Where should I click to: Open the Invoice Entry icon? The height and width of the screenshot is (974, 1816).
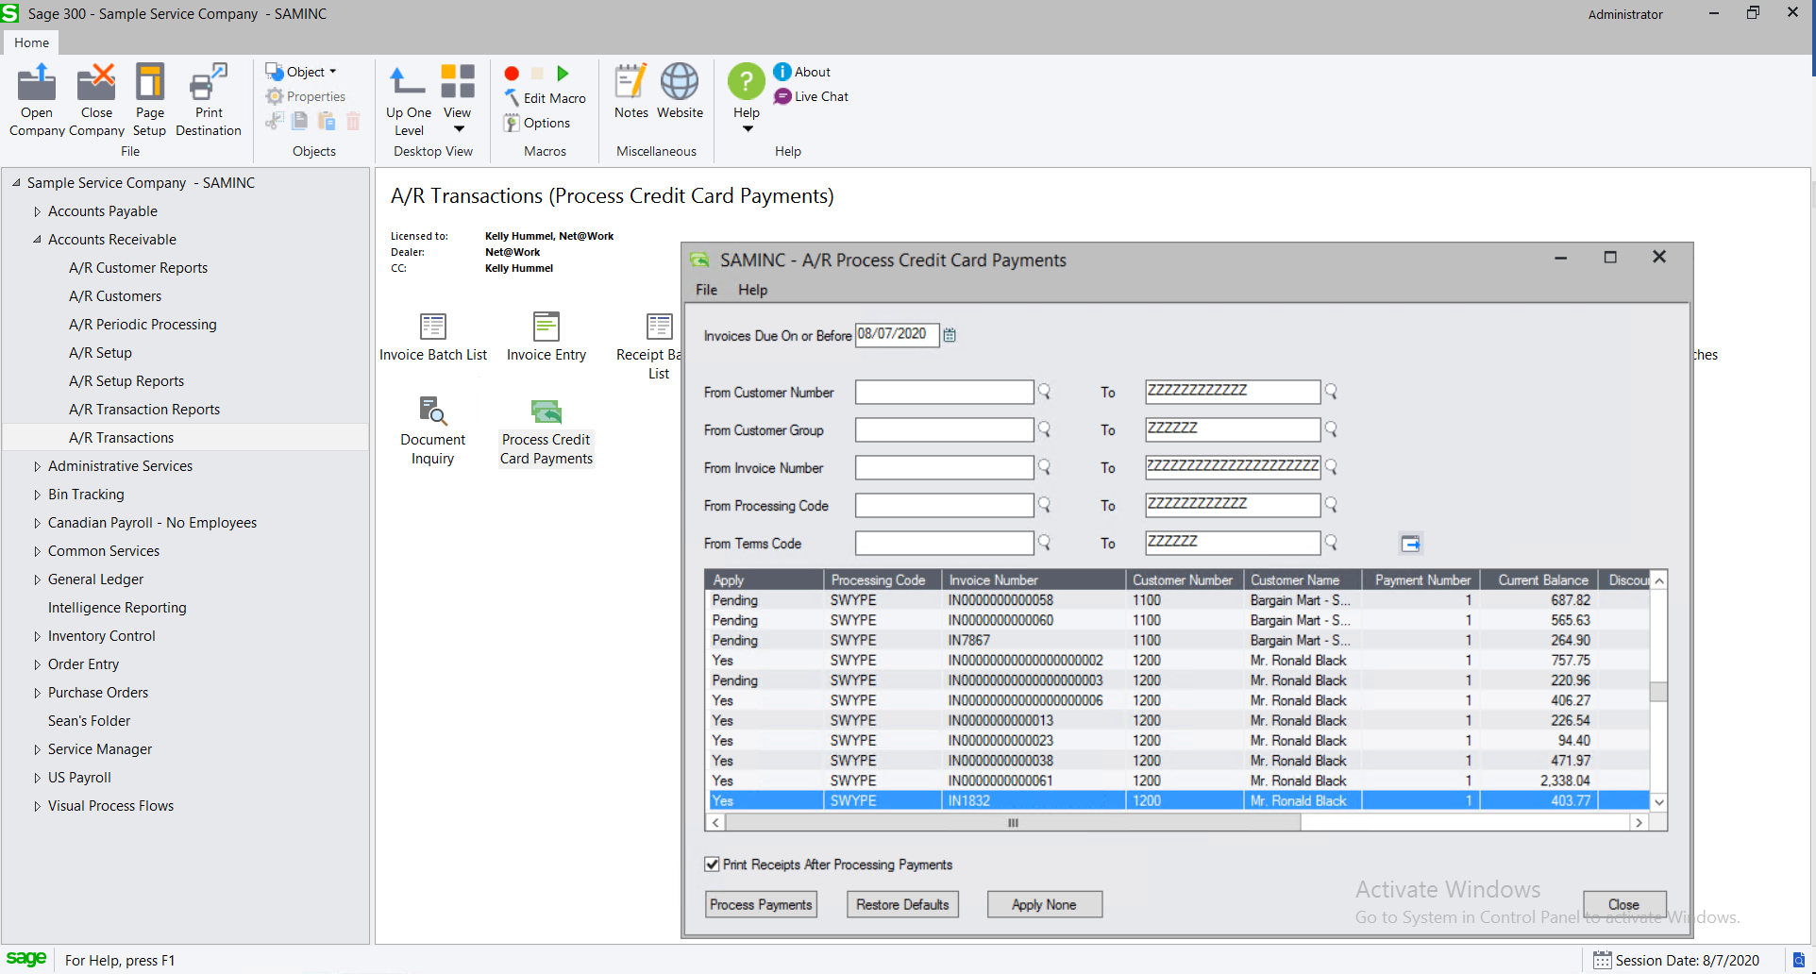(546, 337)
